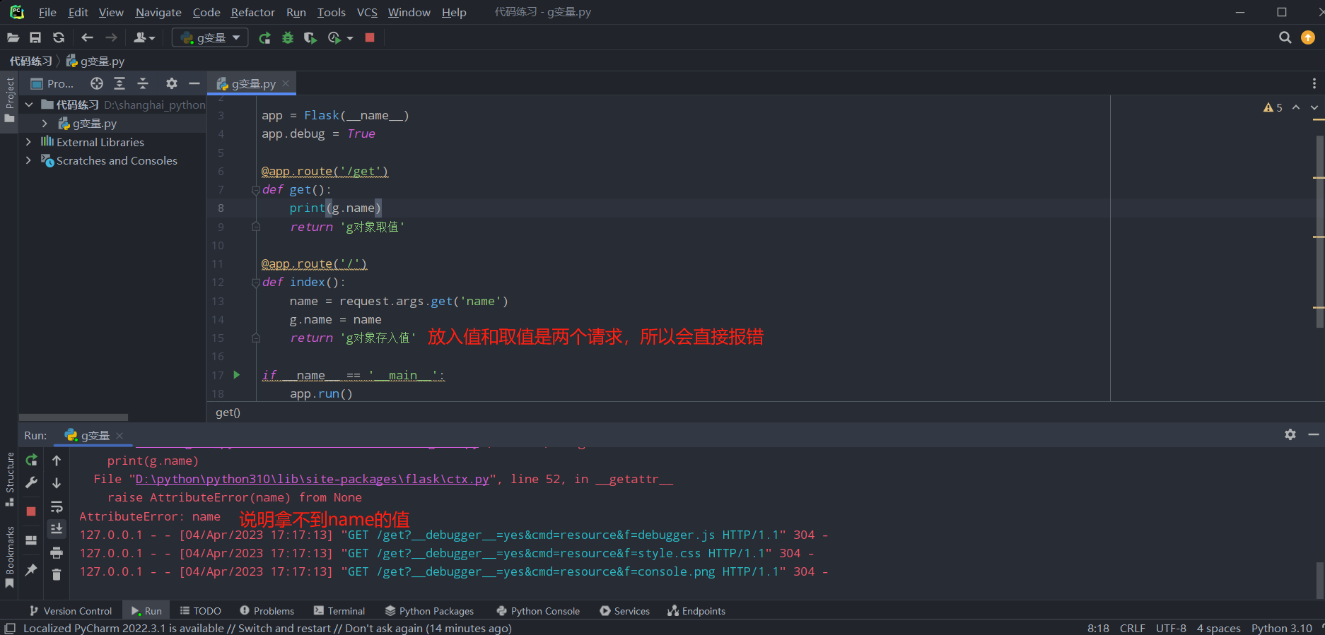Fold the get() function at line 7
The width and height of the screenshot is (1325, 635).
(256, 189)
